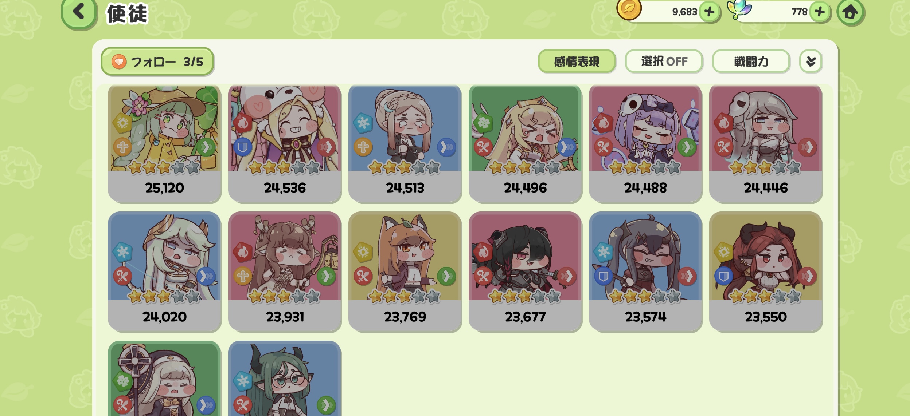Add more butterfly gems with plus icon
This screenshot has width=910, height=416.
pos(820,12)
